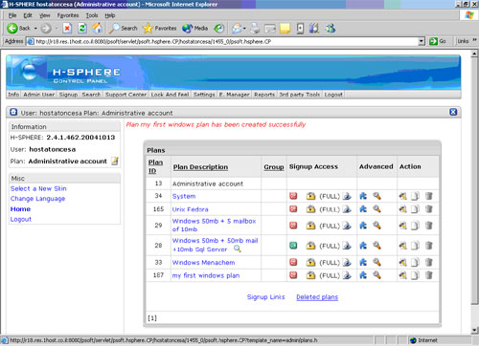The image size is (479, 346).
Task: Click lock icon for plan 29
Action: [x=310, y=226]
